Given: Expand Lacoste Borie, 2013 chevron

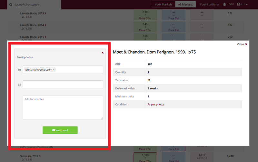Looking at the screenshot, I should pos(45,13).
